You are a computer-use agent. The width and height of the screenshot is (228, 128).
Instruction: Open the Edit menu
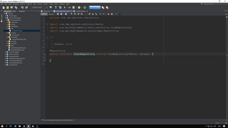click(6, 4)
